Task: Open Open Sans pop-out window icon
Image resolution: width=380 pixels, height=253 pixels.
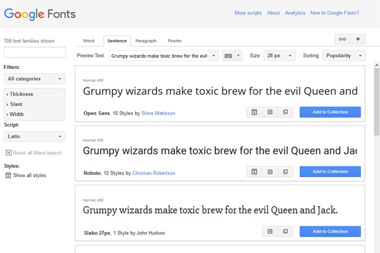Action: (x=286, y=112)
